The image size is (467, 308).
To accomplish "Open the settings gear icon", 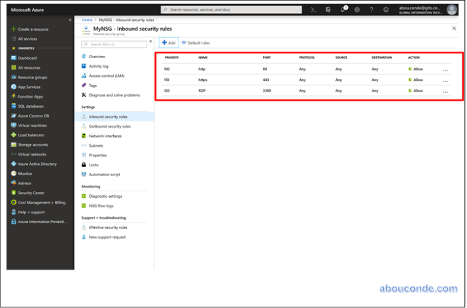I will (357, 10).
